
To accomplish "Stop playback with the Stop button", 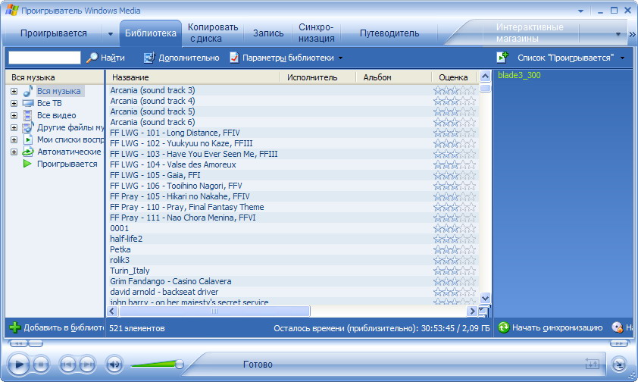I will (x=41, y=365).
